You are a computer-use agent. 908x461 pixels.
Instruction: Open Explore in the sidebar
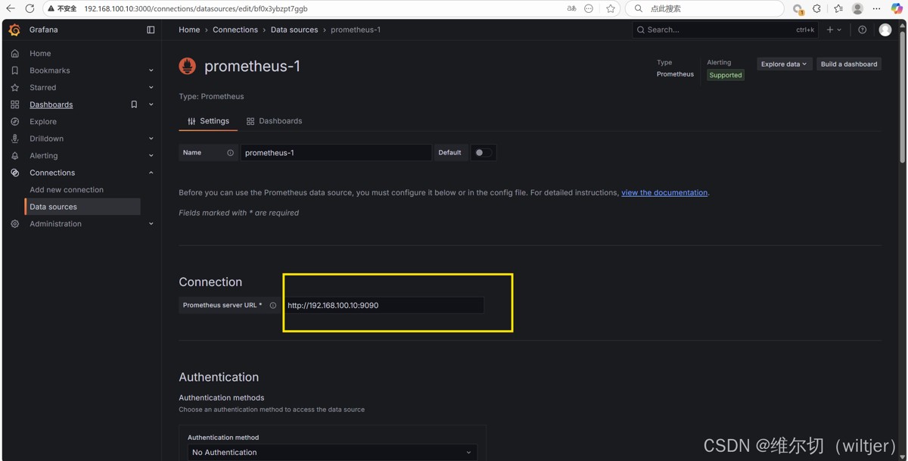click(x=43, y=121)
